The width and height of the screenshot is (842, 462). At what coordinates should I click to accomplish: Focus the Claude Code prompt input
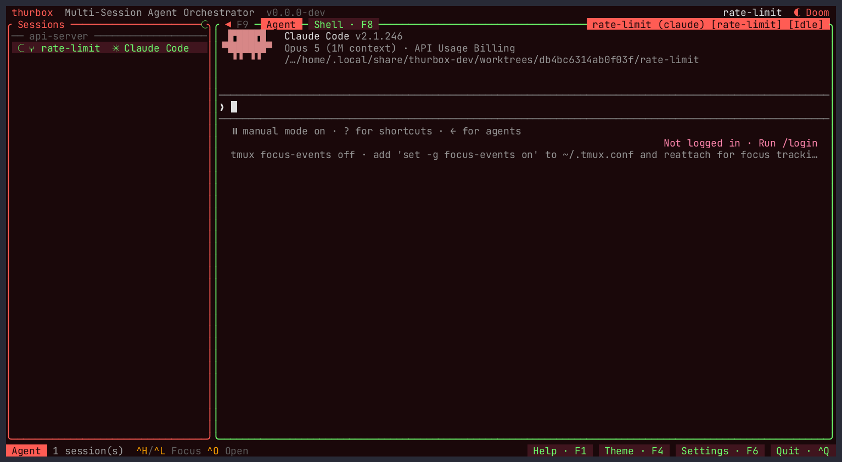[524, 107]
